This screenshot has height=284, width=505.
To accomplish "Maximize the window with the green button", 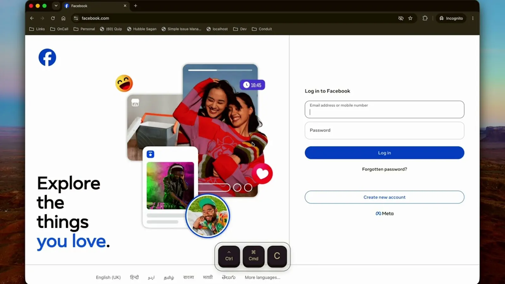I will tap(45, 6).
